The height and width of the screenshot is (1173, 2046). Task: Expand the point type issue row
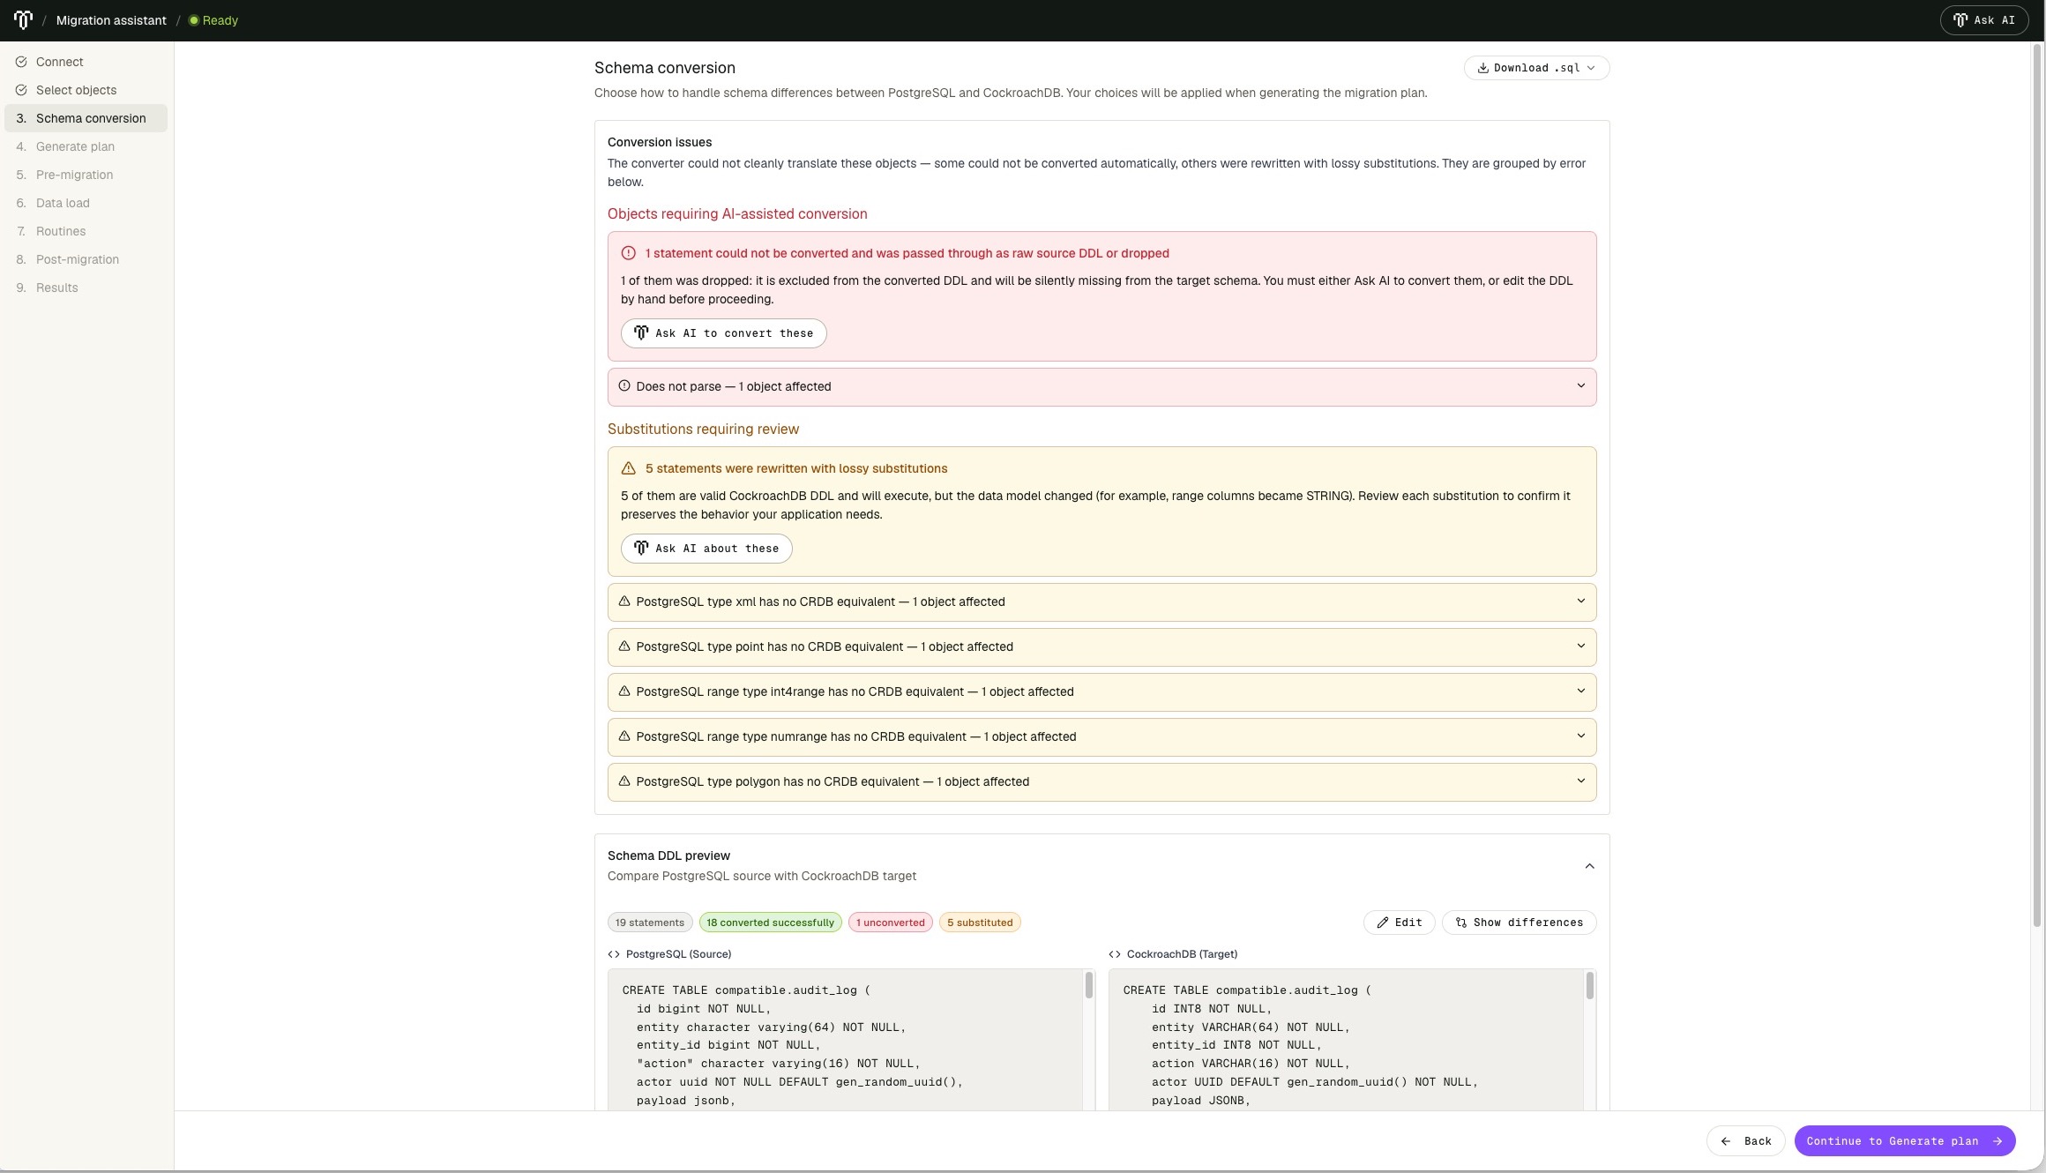point(1101,646)
